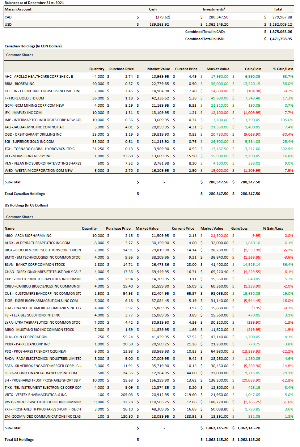The image size is (300, 447).
Task: Select the Name column header in US table
Action: coord(9,228)
